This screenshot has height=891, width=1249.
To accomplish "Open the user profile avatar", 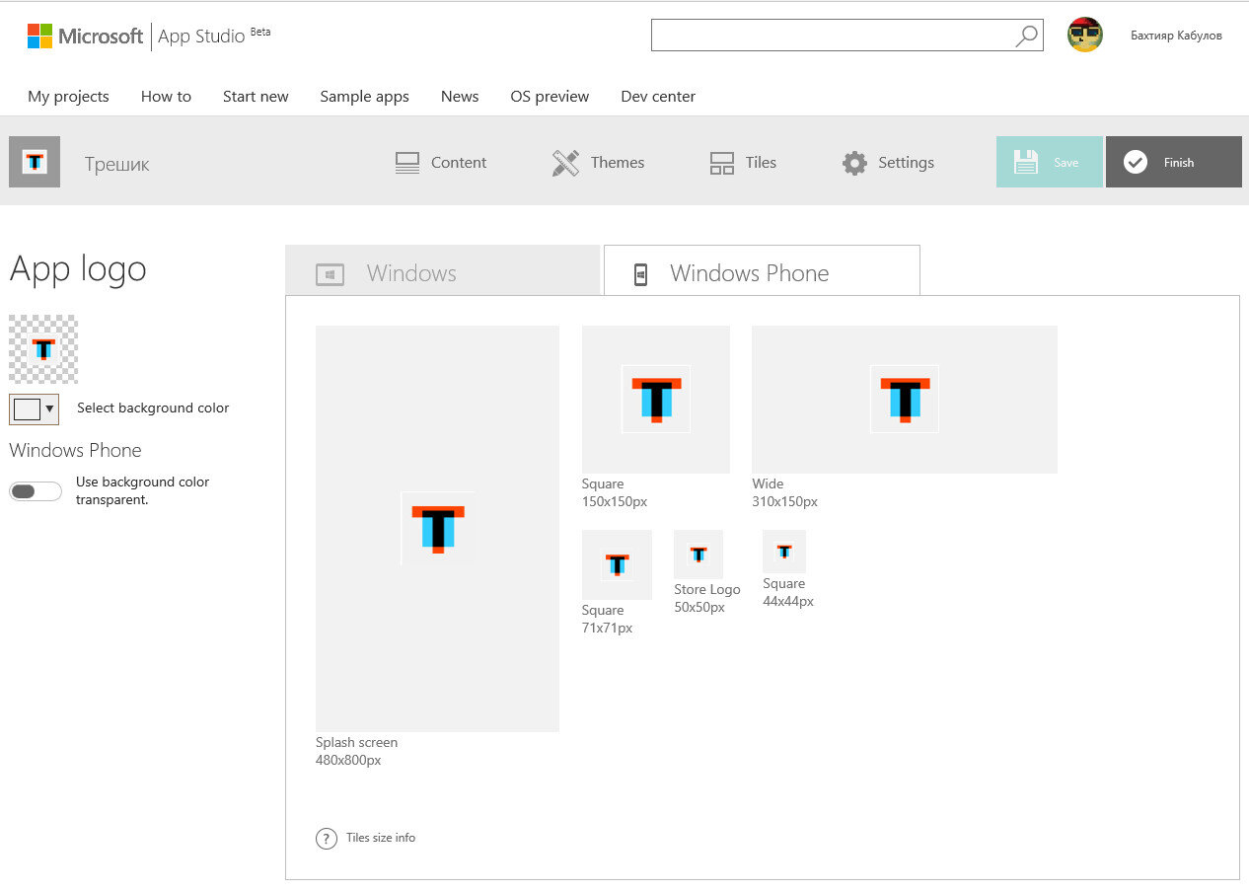I will click(x=1084, y=36).
